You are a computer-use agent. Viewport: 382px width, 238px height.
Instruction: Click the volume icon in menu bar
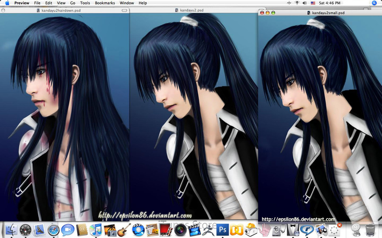[304, 3]
